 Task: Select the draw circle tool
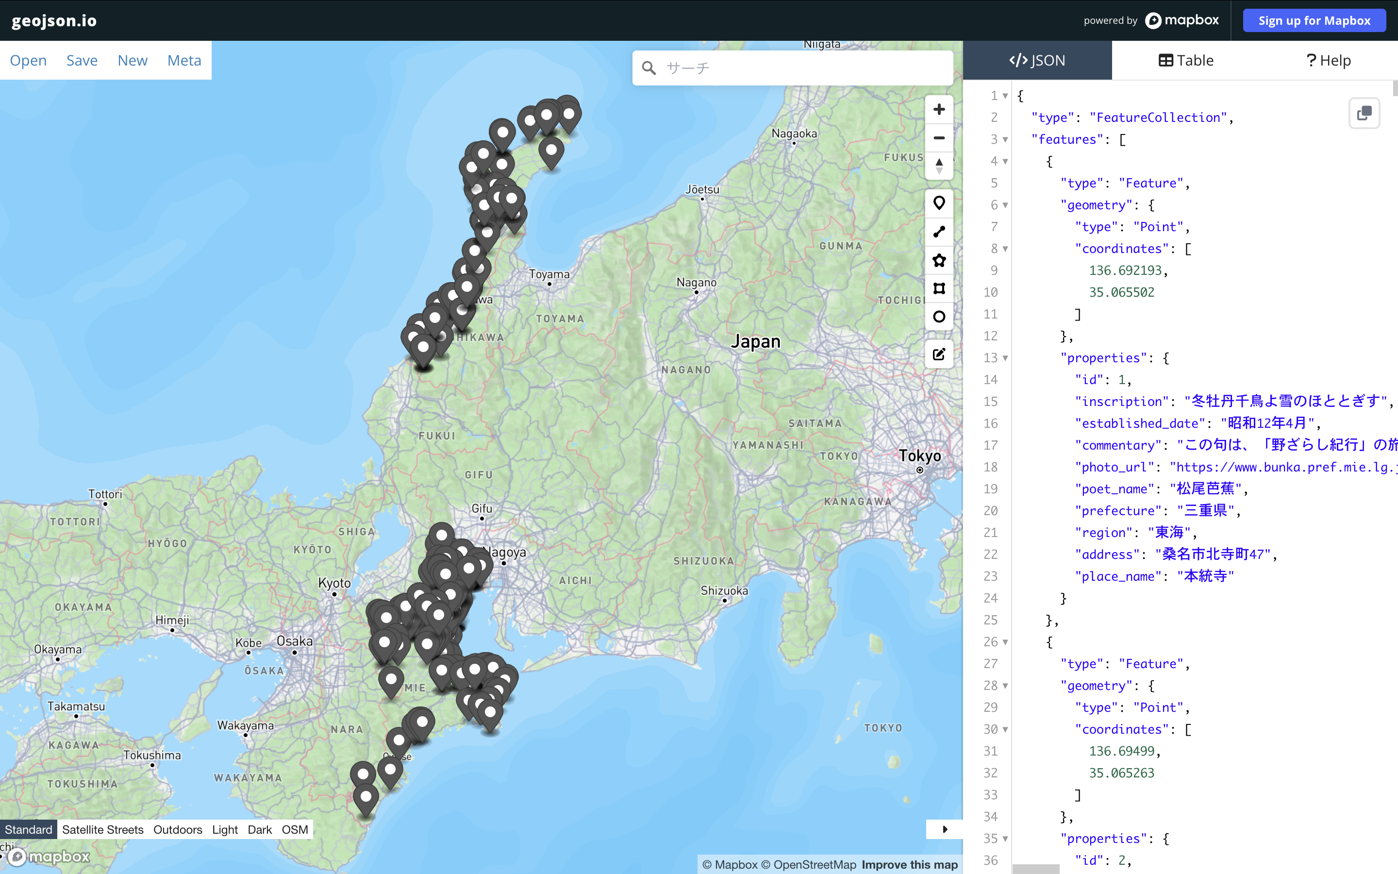click(939, 317)
